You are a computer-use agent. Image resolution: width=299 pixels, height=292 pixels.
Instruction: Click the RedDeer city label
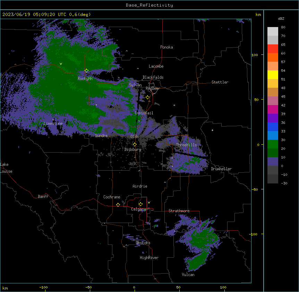coord(153,88)
